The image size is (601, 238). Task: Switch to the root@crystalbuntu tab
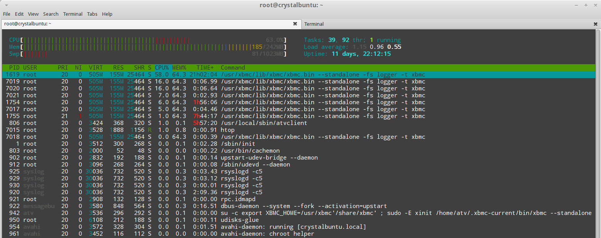tap(151, 24)
